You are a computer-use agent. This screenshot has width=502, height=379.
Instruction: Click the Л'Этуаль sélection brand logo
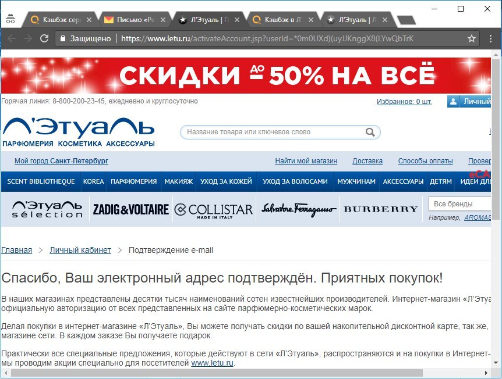[x=47, y=209]
